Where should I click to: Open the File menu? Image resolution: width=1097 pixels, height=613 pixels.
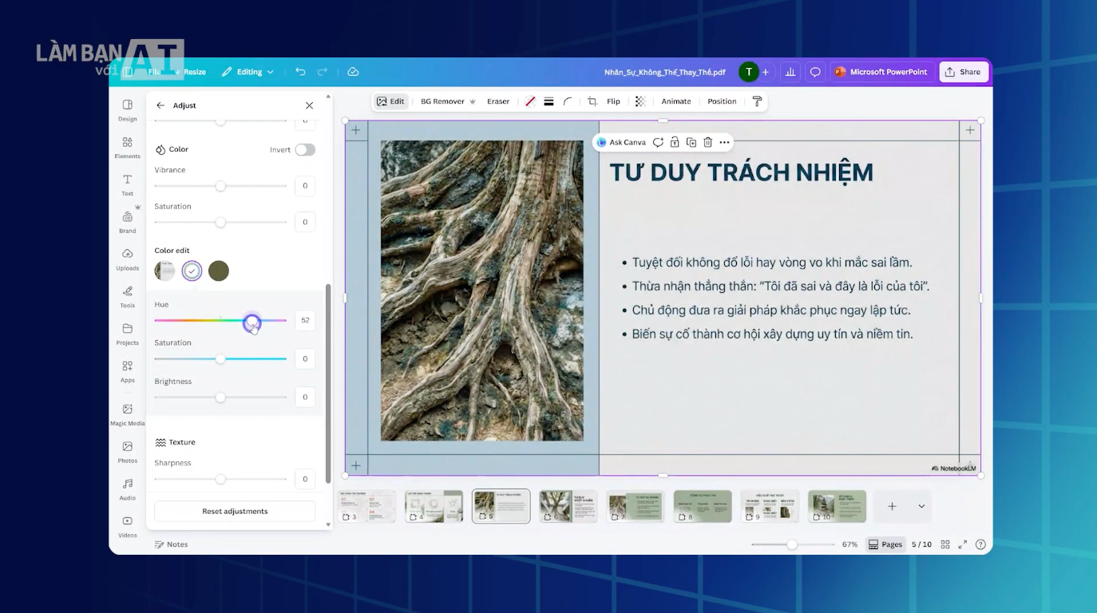click(x=155, y=72)
